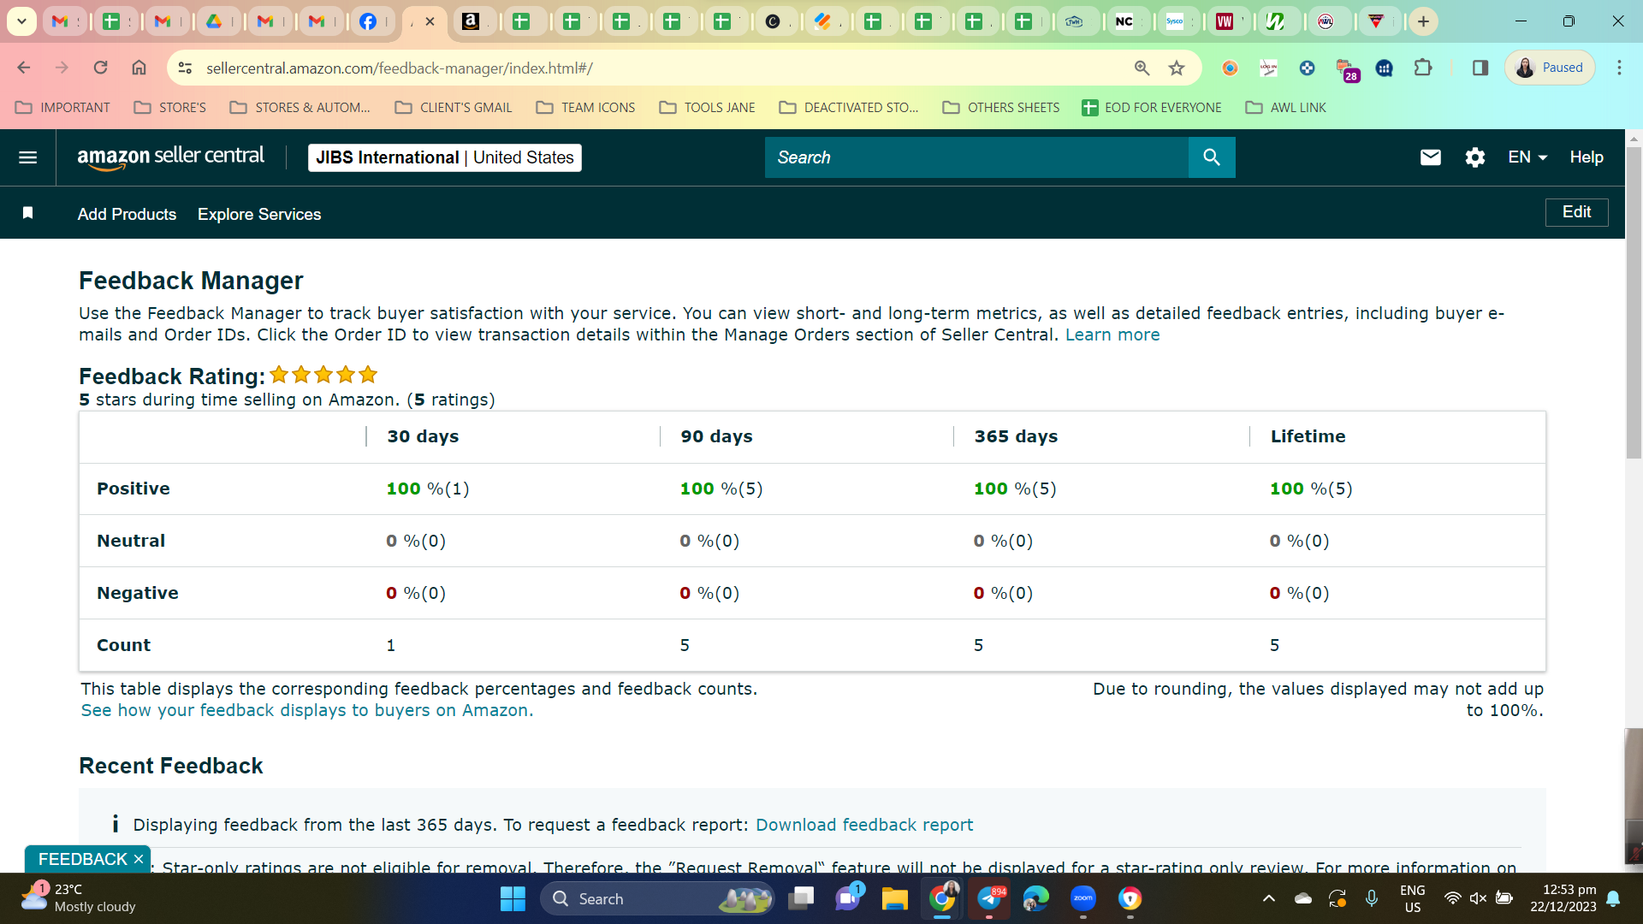Show hidden system tray icons
Image resolution: width=1643 pixels, height=924 pixels.
pyautogui.click(x=1269, y=898)
